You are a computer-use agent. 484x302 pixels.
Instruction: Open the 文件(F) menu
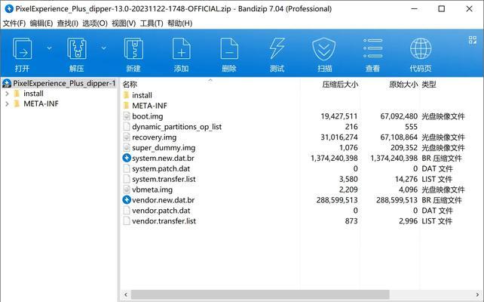pyautogui.click(x=14, y=23)
